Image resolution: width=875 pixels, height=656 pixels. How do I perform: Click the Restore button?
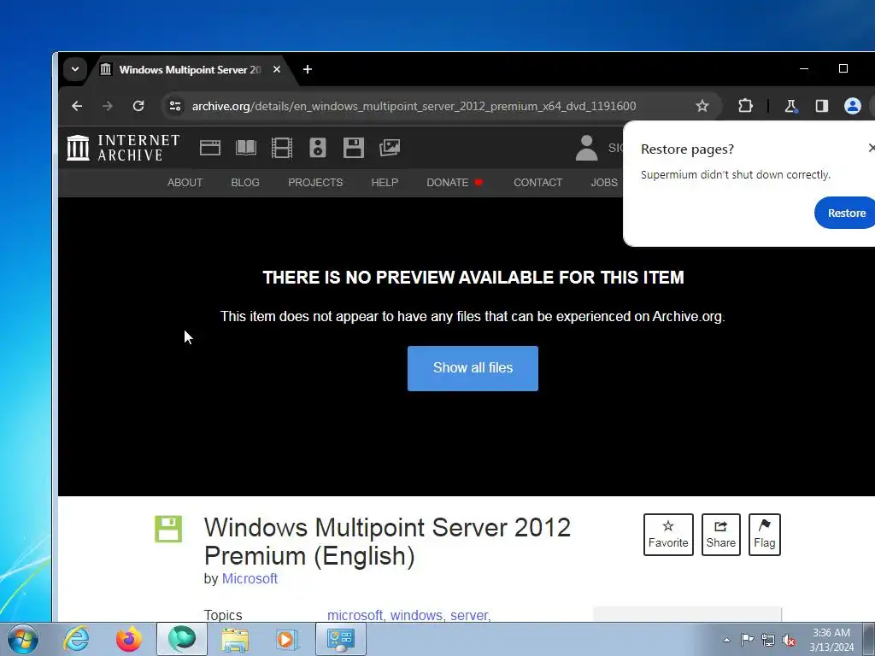pyautogui.click(x=845, y=213)
